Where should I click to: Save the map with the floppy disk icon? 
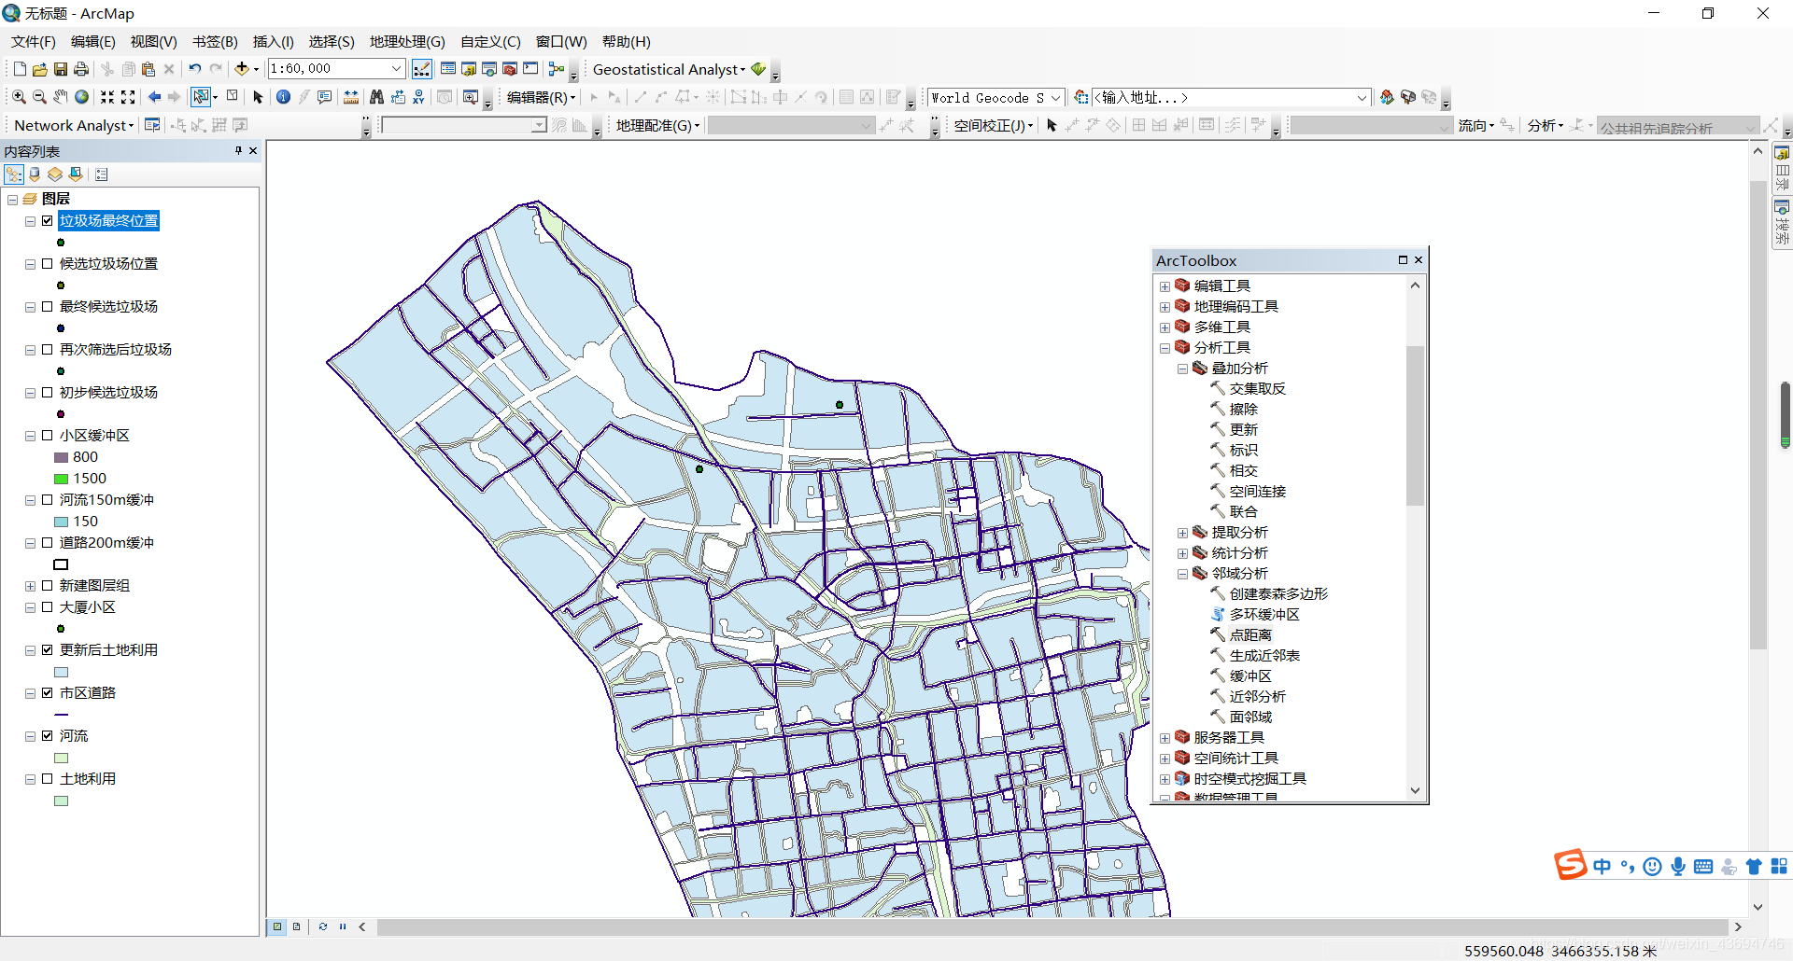[60, 69]
